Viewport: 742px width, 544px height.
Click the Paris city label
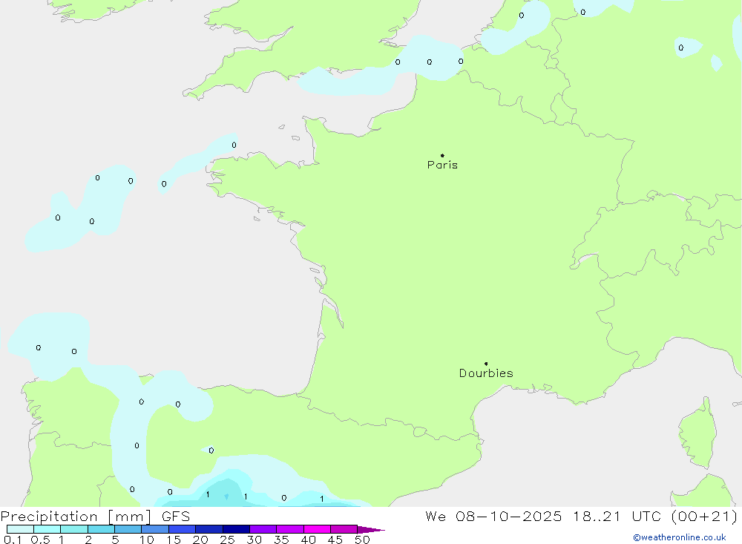[x=442, y=165]
